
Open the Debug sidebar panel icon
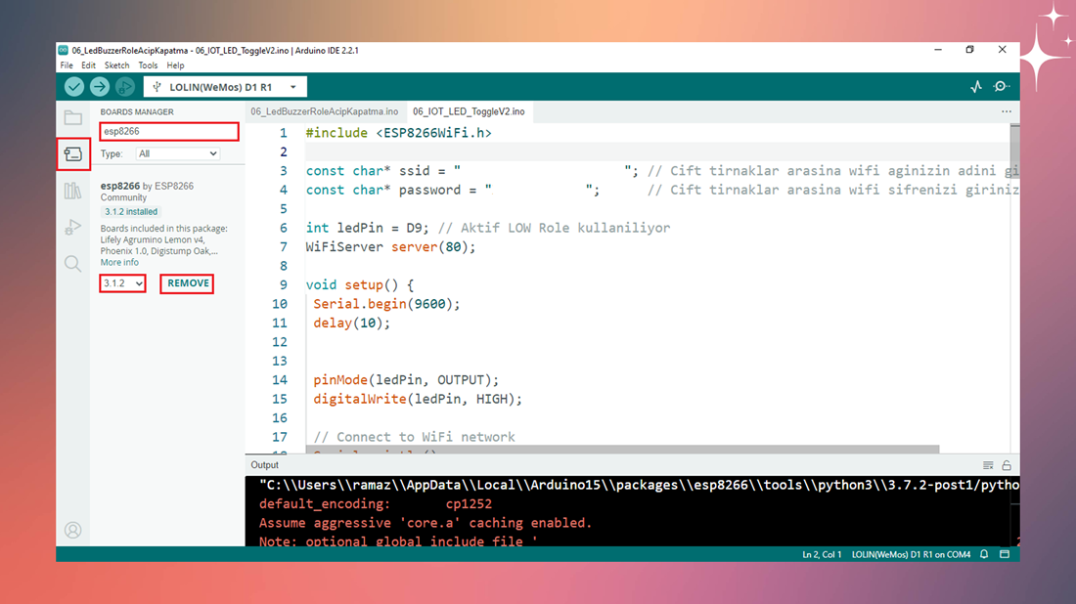(x=72, y=227)
